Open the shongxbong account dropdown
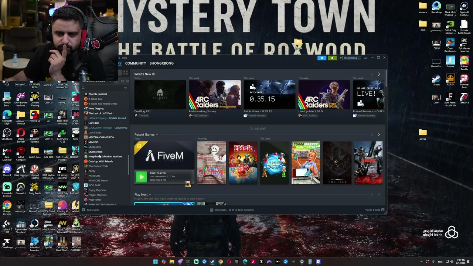Image resolution: width=473 pixels, height=266 pixels. click(351, 58)
